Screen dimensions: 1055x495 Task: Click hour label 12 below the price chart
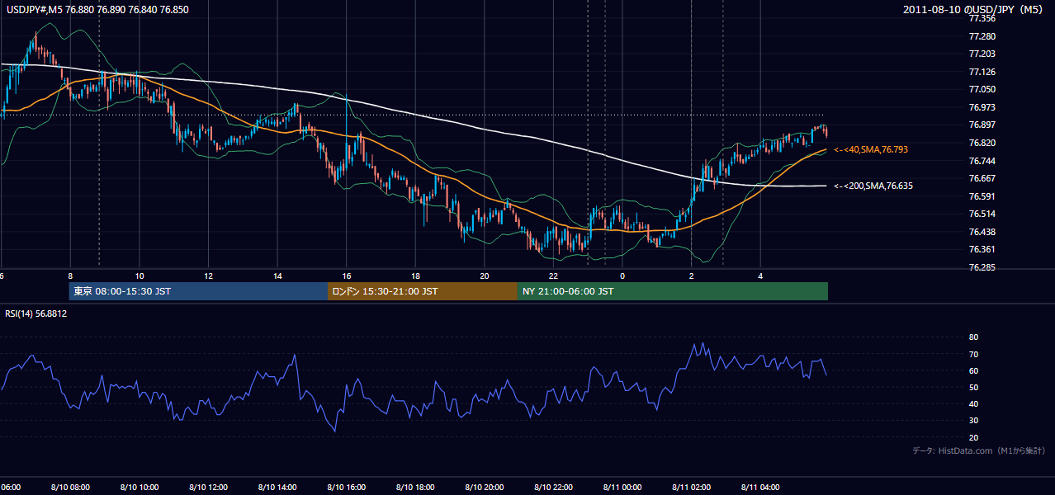point(209,276)
